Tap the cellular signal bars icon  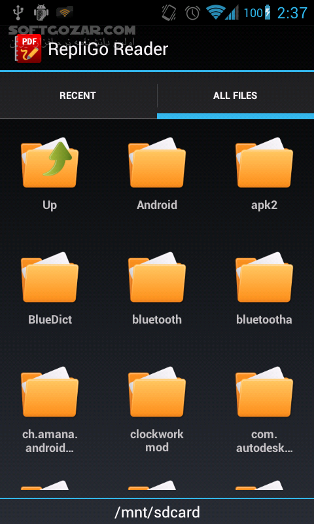(x=233, y=12)
